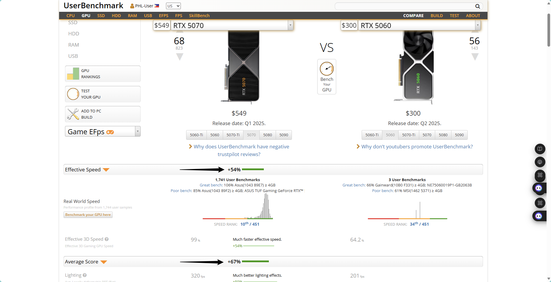Collapse the Effective Speed section

point(106,170)
